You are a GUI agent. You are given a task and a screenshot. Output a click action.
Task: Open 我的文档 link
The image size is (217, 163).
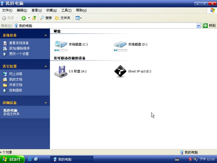(16, 79)
